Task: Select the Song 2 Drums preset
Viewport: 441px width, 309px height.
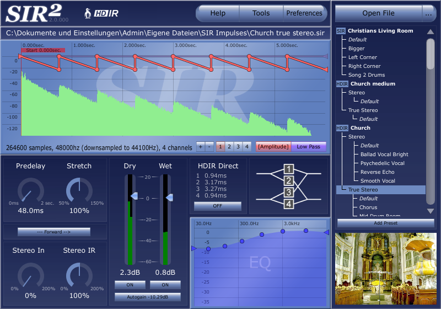Action: pos(367,75)
